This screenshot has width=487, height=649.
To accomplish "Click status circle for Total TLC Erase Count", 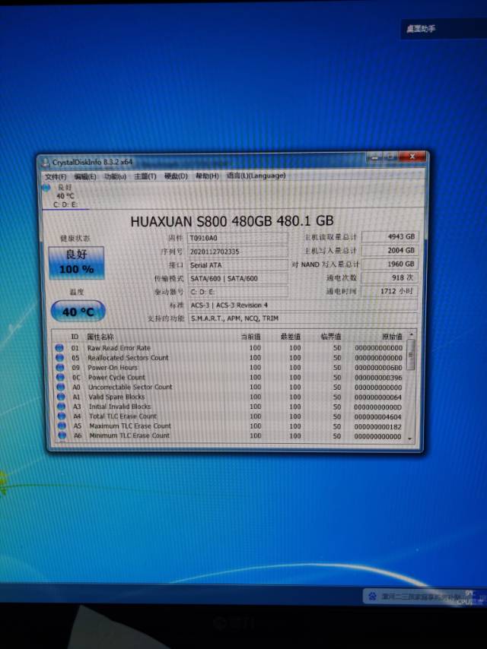I will [59, 416].
